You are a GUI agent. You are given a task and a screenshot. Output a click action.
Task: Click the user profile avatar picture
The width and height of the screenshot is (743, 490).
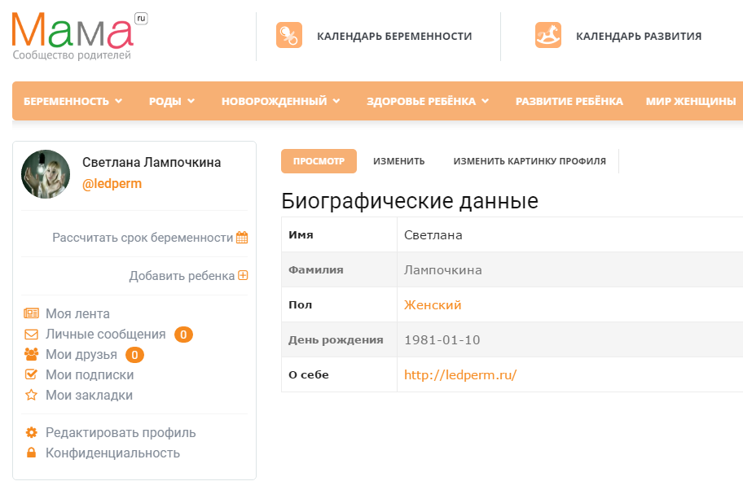coord(46,174)
